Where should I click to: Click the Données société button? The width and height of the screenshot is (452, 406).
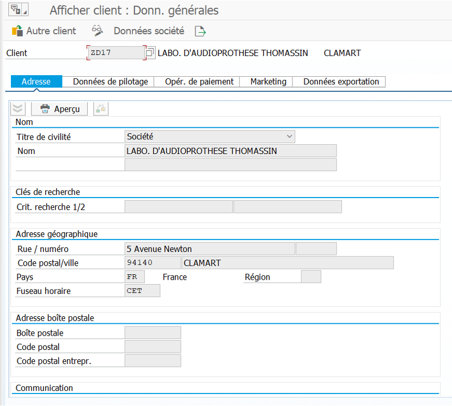[x=149, y=31]
